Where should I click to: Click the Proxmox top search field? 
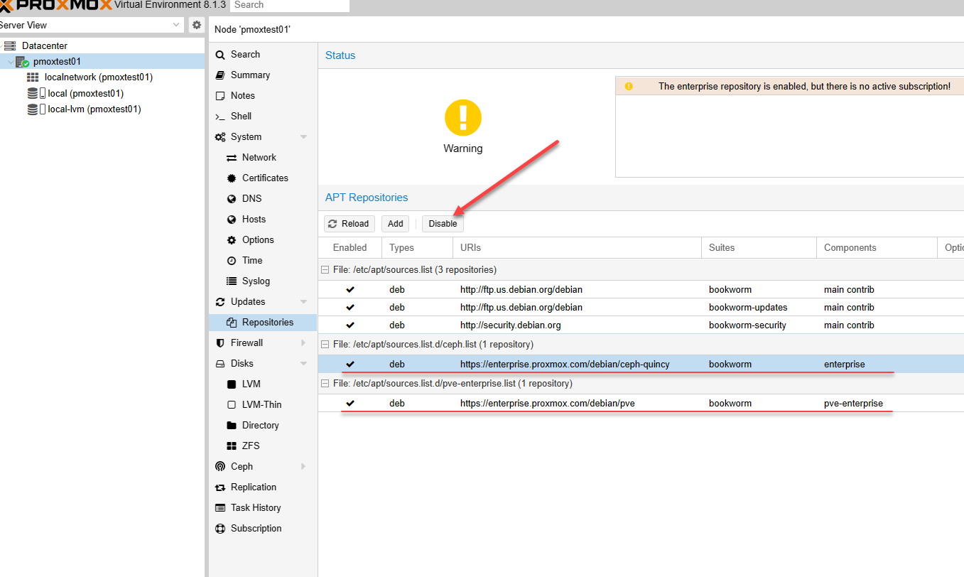click(290, 5)
